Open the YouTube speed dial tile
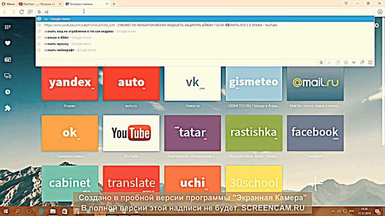The width and height of the screenshot is (385, 216). pos(131,133)
